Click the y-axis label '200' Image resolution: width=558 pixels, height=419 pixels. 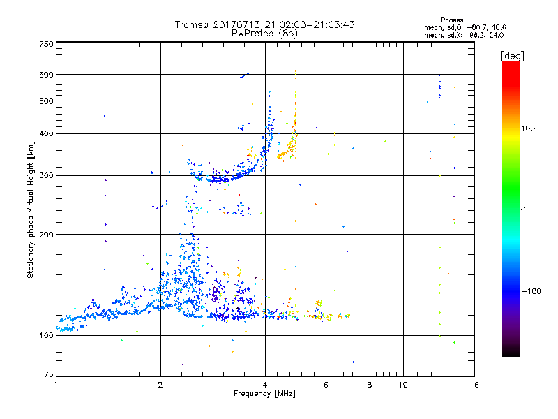coord(46,235)
